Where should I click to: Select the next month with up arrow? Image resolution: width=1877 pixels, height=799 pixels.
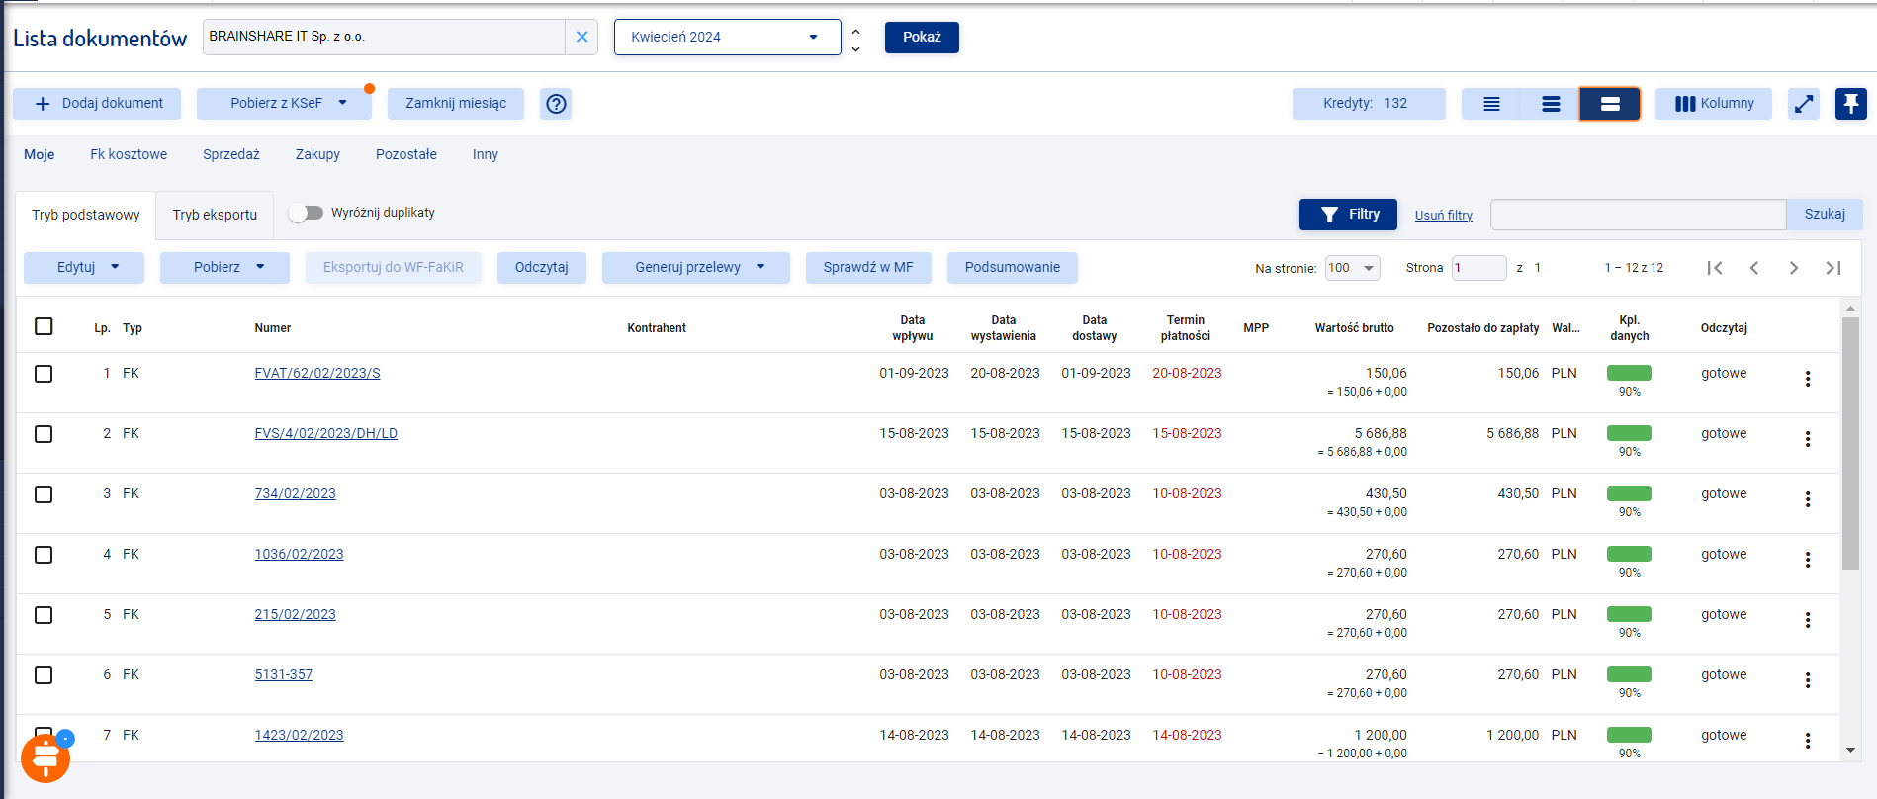[x=856, y=31]
